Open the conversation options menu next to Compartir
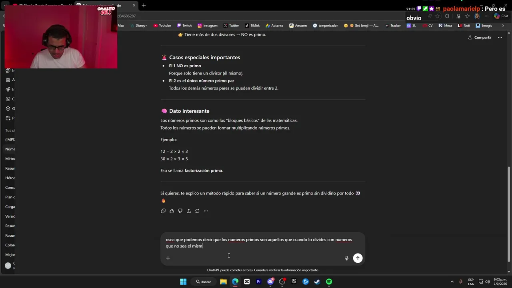This screenshot has width=512, height=288. tap(500, 37)
